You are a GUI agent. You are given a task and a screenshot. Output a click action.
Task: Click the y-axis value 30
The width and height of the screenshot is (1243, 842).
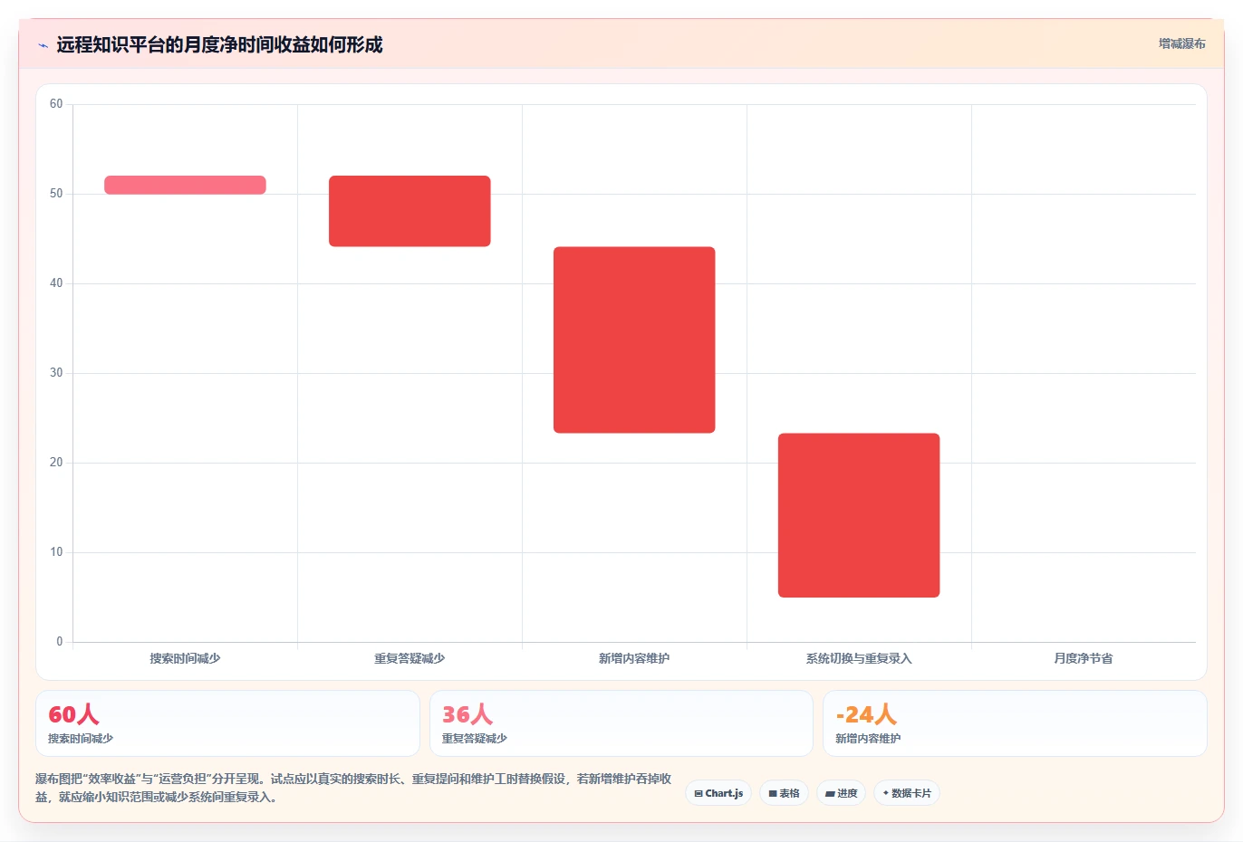tap(56, 373)
